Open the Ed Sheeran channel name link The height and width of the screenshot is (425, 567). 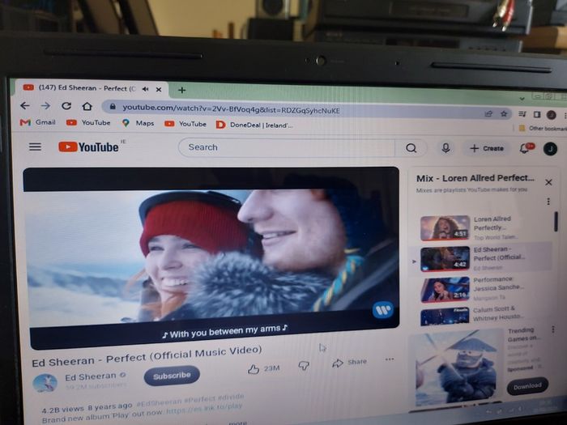click(91, 377)
